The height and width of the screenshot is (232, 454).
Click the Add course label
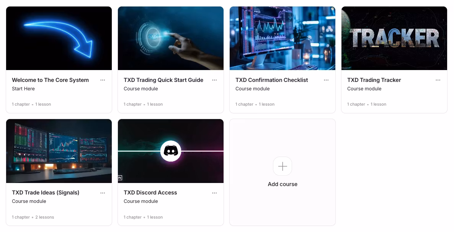[x=283, y=184]
